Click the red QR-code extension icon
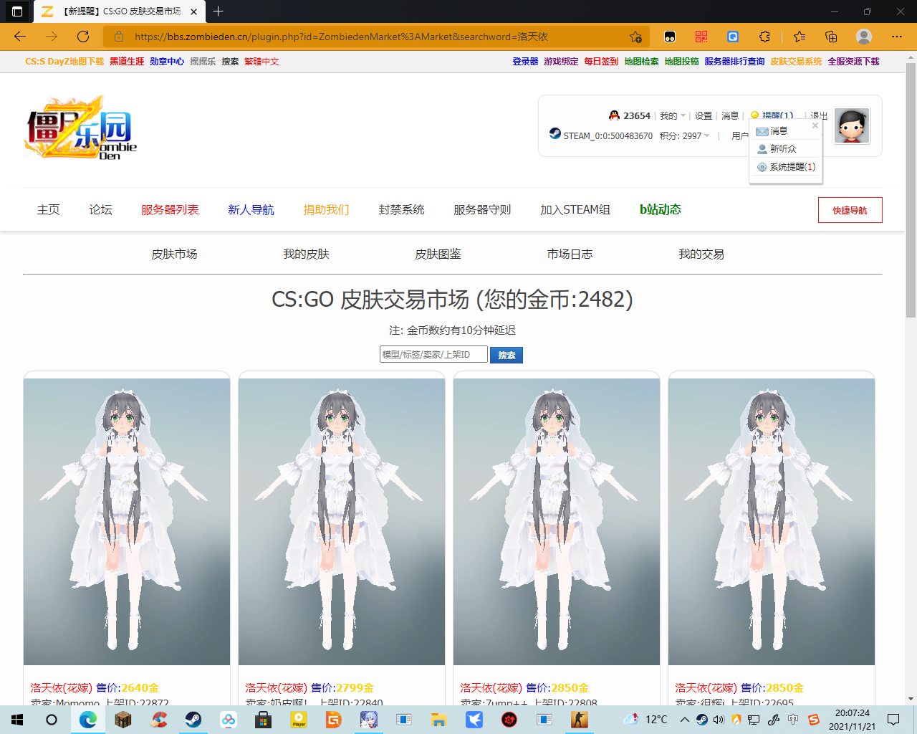 [701, 37]
